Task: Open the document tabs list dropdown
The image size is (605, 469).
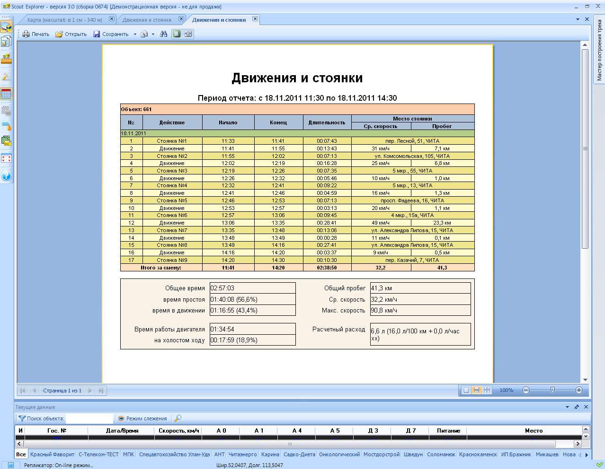Action: pos(578,19)
